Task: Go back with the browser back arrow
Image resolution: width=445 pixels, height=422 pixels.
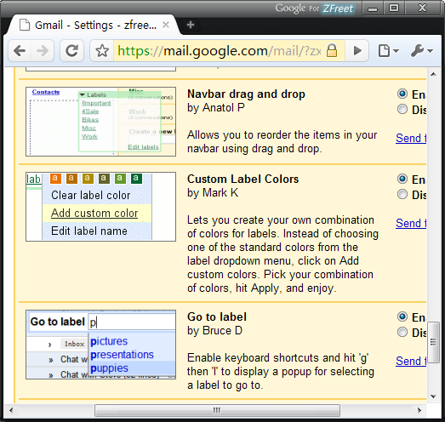Action: point(20,51)
